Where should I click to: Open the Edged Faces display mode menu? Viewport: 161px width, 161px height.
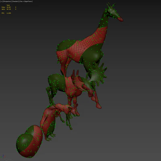(x=26, y=1)
